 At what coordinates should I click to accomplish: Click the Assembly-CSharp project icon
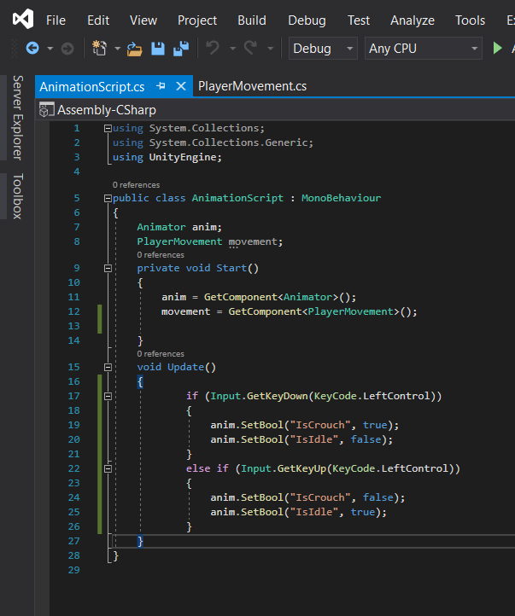pyautogui.click(x=46, y=109)
